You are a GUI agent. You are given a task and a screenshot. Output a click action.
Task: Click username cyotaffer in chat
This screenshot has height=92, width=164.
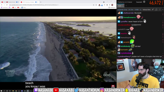[124, 21]
